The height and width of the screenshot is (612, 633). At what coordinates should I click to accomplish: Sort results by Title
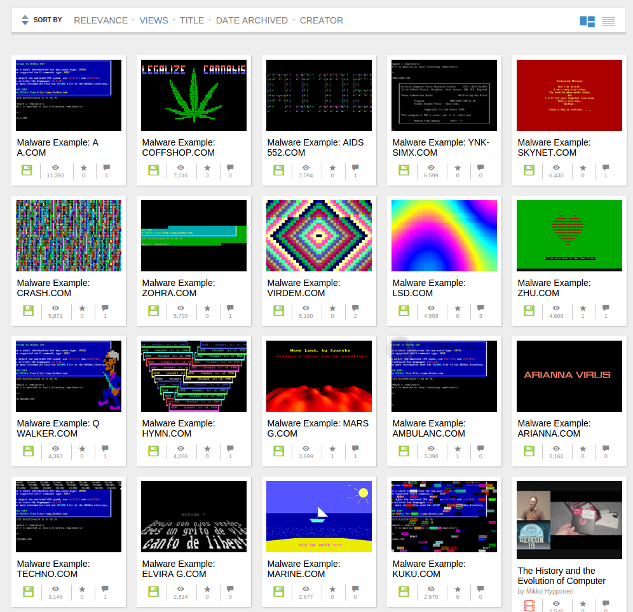192,20
